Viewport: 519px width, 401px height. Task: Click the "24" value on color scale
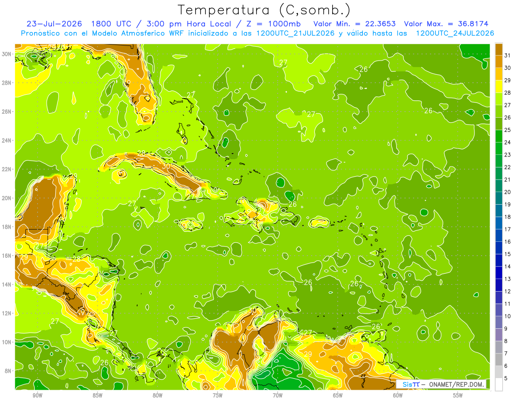coord(507,142)
